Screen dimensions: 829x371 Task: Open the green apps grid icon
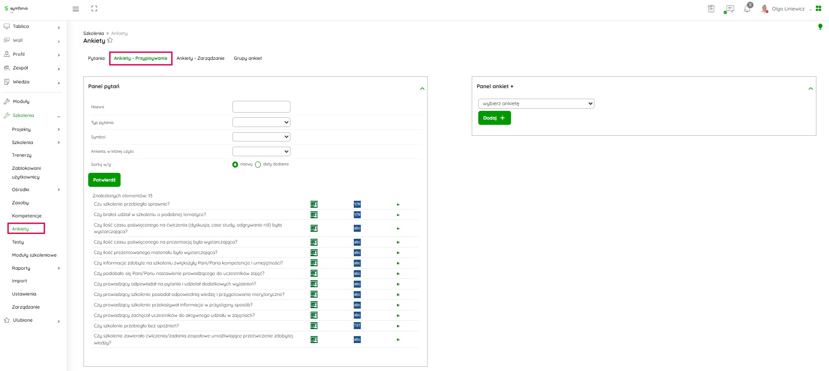819,8
